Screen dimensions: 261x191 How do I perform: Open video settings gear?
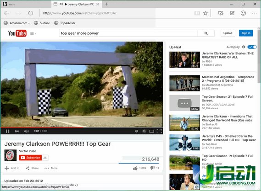[x=144, y=131]
